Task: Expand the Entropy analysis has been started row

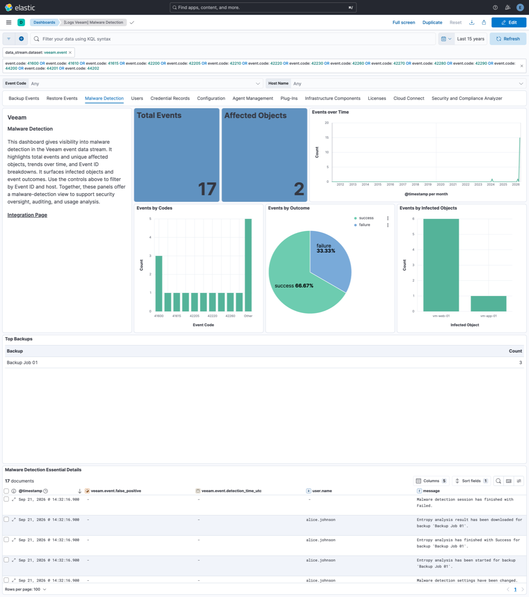Action: pos(14,560)
